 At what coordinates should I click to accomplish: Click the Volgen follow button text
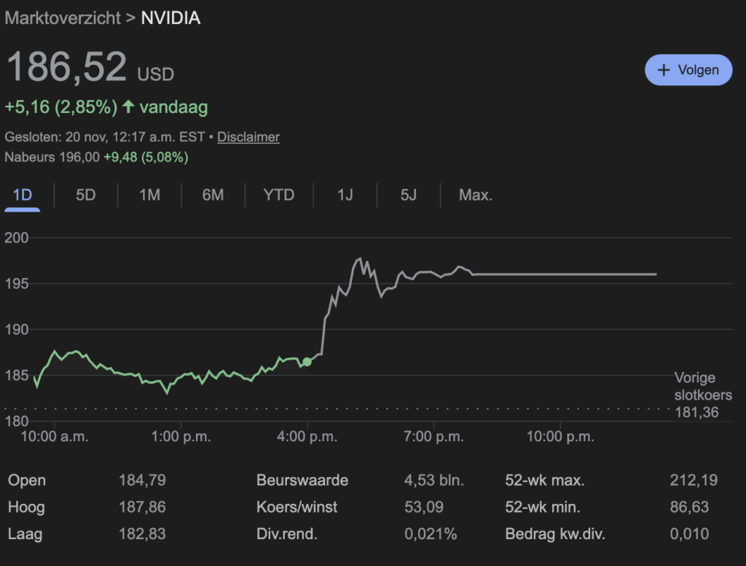pyautogui.click(x=698, y=70)
